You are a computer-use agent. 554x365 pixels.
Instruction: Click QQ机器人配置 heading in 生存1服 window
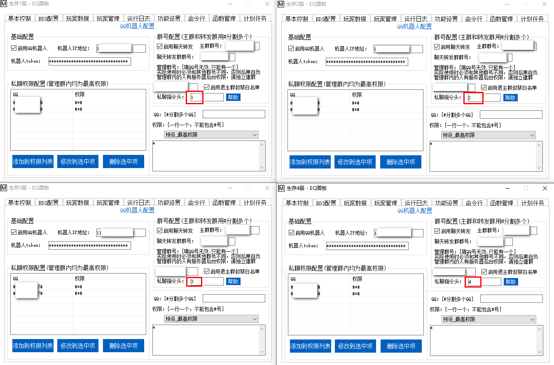click(x=137, y=26)
